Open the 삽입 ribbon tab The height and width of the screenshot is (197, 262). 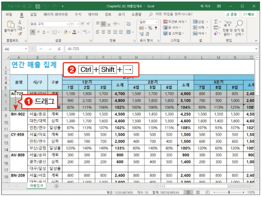click(x=33, y=14)
